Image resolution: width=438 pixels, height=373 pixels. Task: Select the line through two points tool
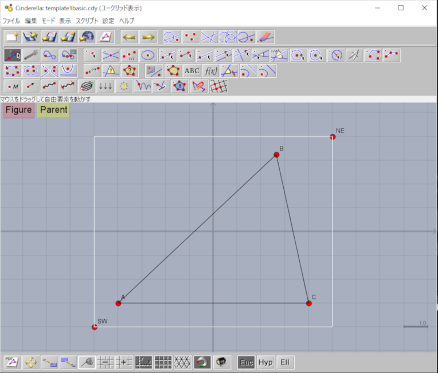[167, 55]
